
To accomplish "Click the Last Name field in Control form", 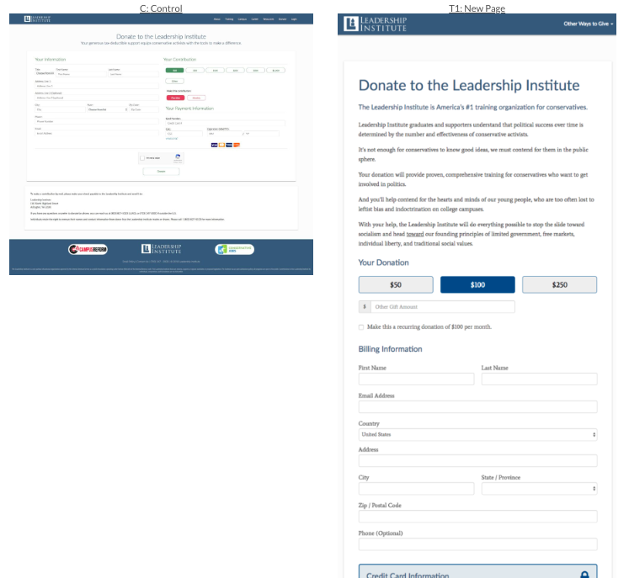I will [x=134, y=74].
